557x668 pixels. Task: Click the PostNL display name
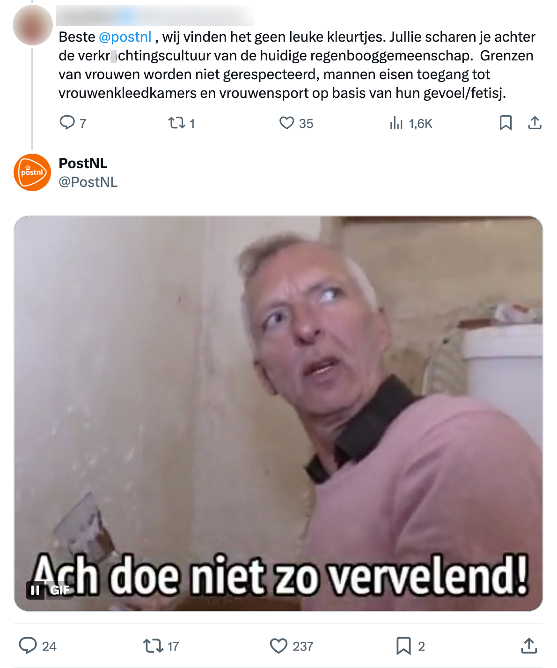[x=83, y=163]
